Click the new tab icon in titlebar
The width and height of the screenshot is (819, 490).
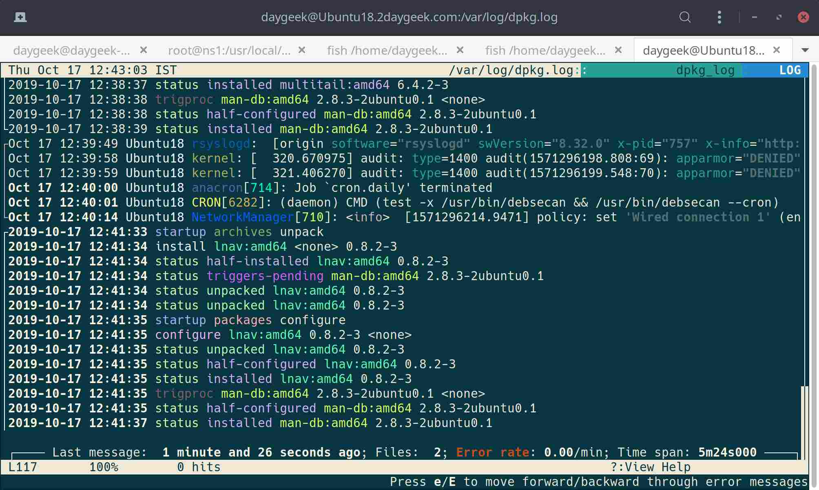coord(20,17)
